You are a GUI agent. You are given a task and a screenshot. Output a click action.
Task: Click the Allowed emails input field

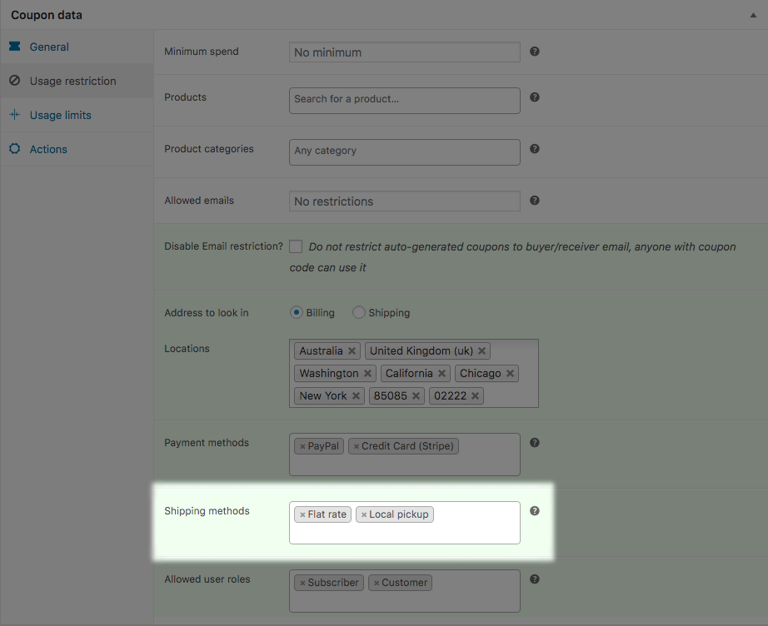tap(404, 201)
